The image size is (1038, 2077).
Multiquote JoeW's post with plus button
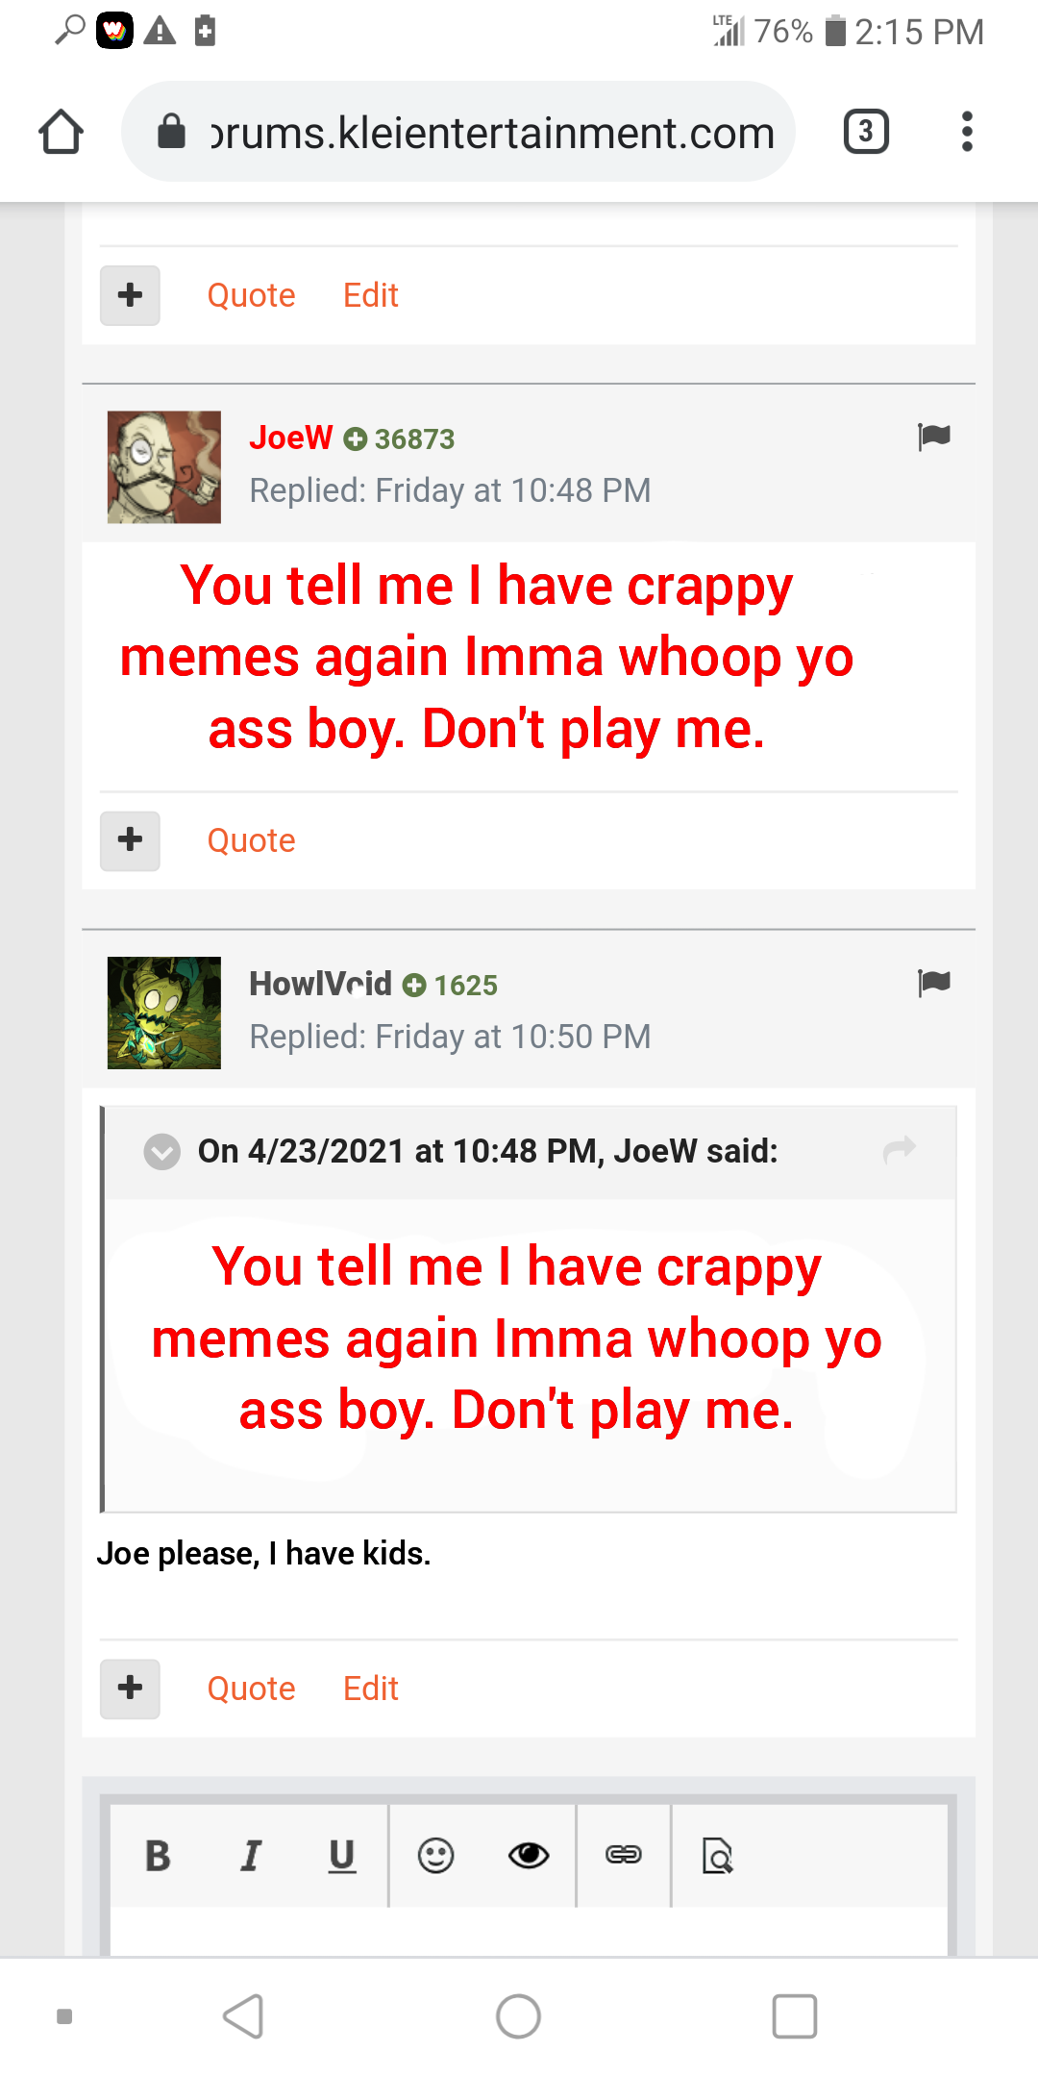[130, 840]
